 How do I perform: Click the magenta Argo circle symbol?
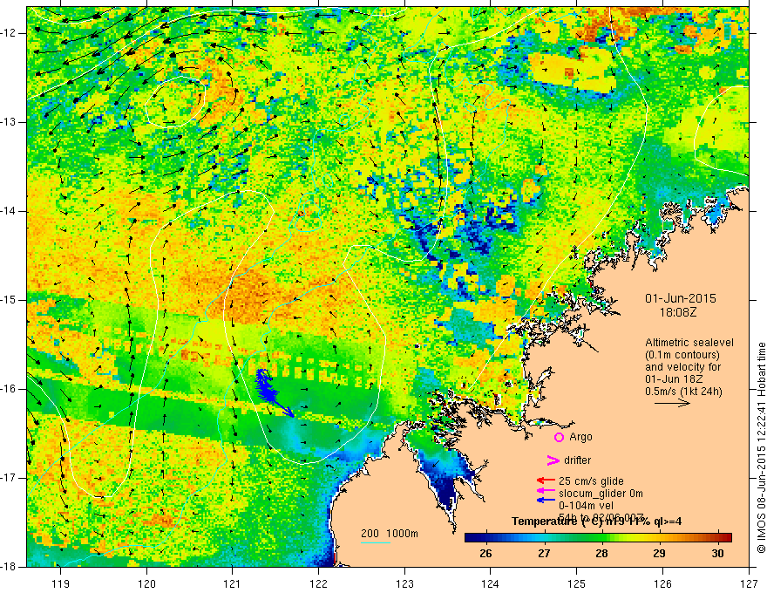(x=559, y=437)
